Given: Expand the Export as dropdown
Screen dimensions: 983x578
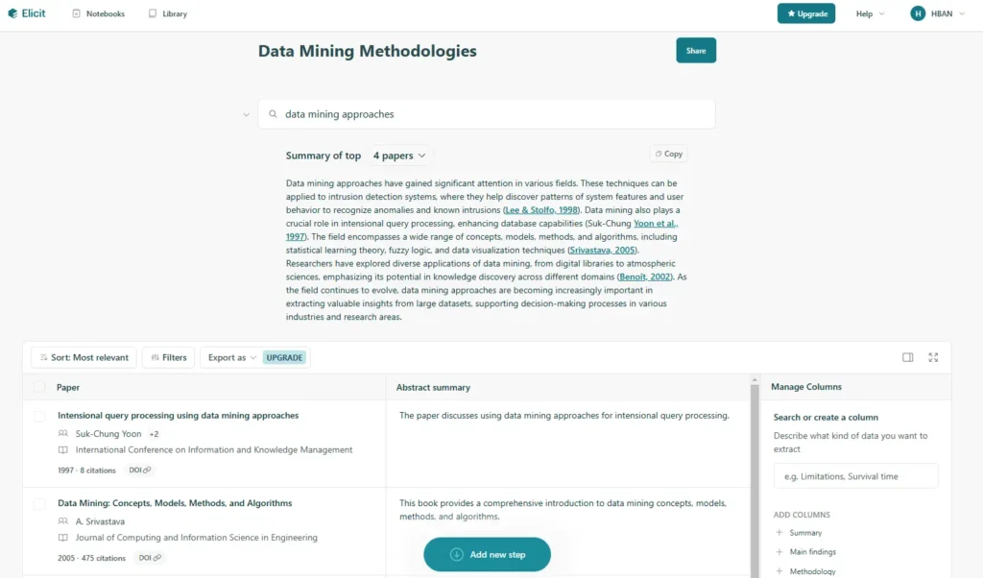Looking at the screenshot, I should (x=232, y=357).
